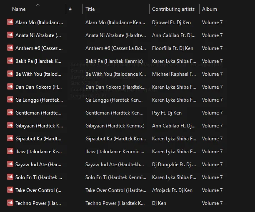
Task: Click the audio icon for Anata Ni Aitakute
Action: tap(10, 35)
